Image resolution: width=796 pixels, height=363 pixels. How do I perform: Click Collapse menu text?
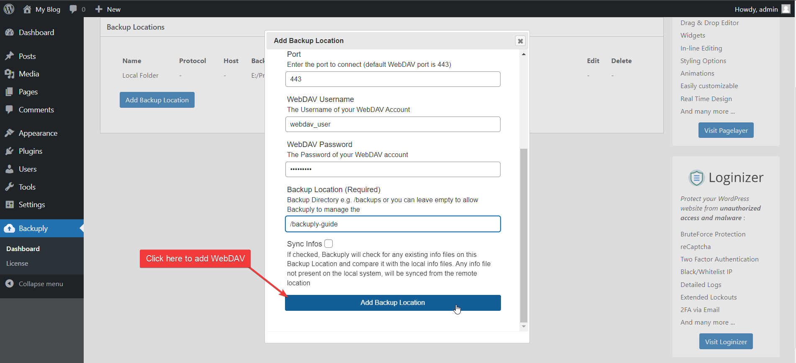[x=41, y=284]
